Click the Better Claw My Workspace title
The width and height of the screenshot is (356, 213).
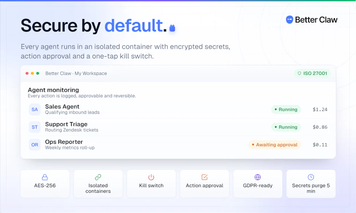[76, 73]
